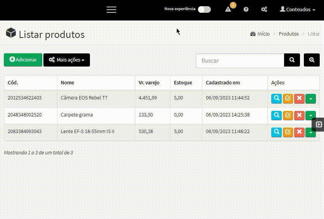The image size is (324, 219).
Task: View details of Lente EF-S 18-55mm
Action: tap(276, 132)
